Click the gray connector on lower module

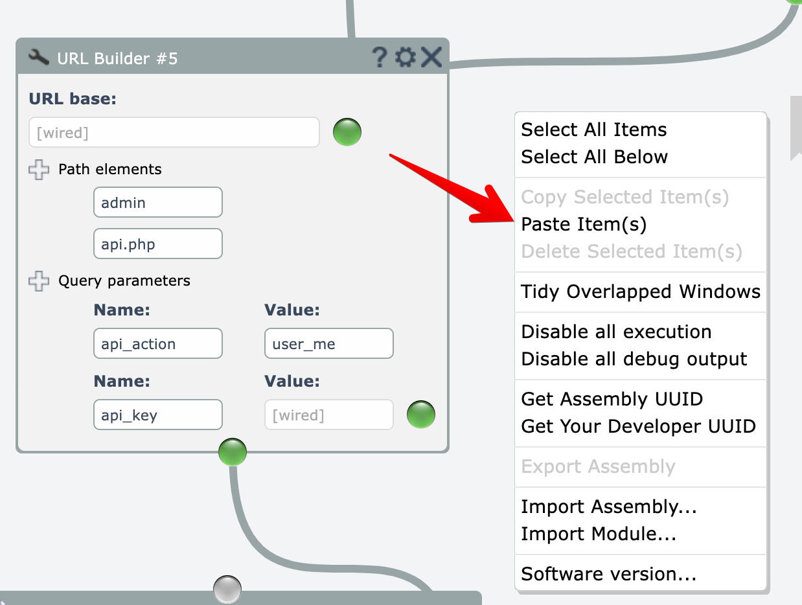click(x=227, y=589)
